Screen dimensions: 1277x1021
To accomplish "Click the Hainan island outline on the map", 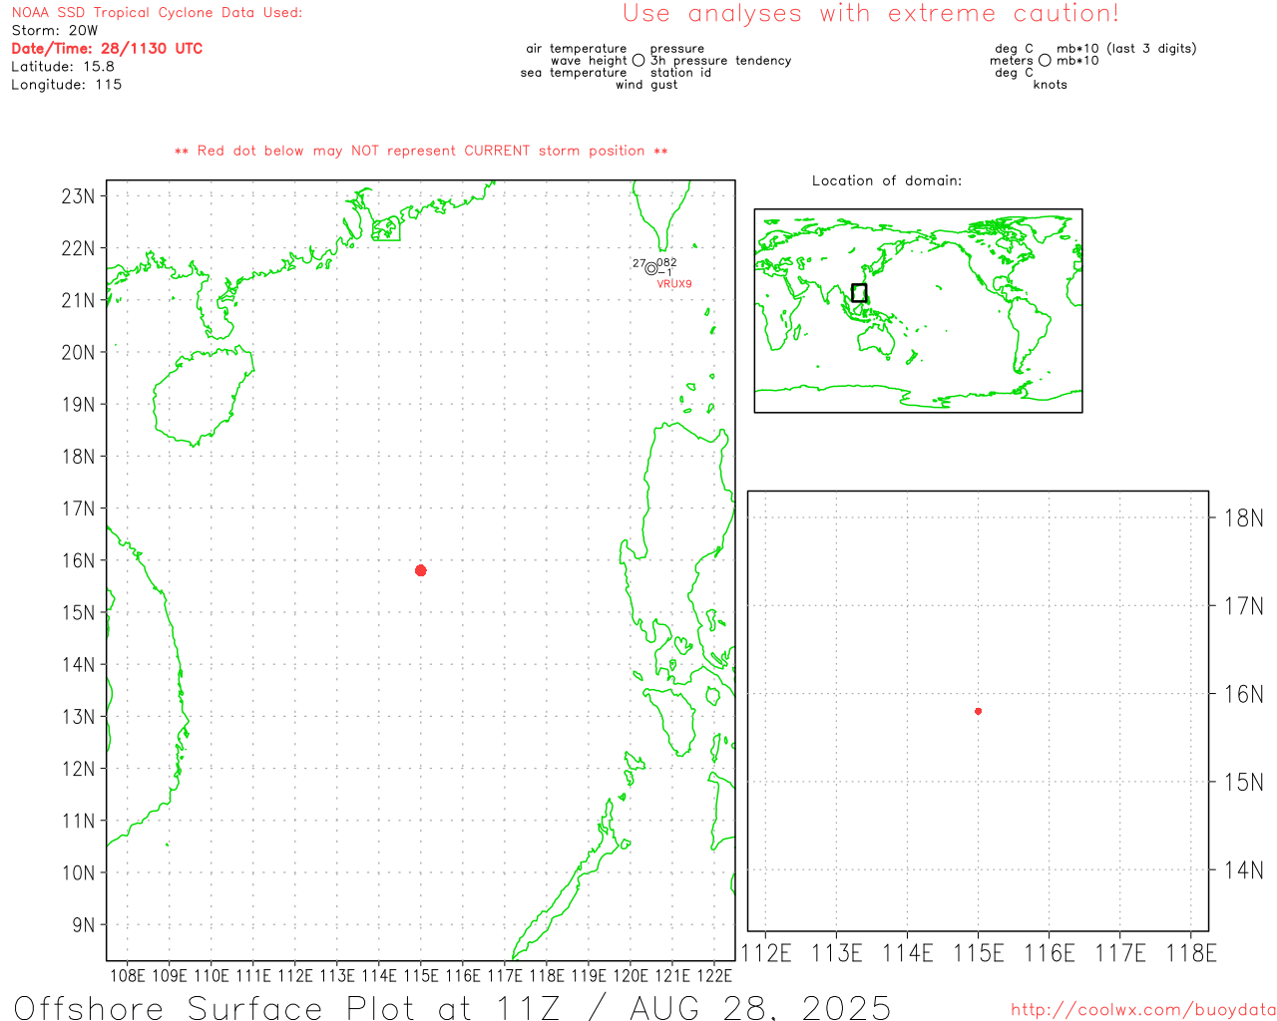I will coord(205,396).
